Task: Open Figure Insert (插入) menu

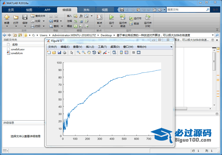Action: tap(90, 47)
